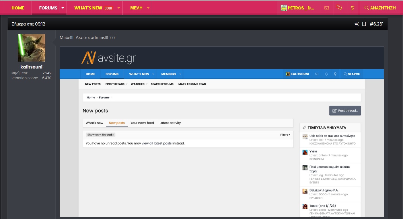Image resolution: width=403 pixels, height=219 pixels.
Task: Open the kalitsouni username link under the avatar
Action: [32, 67]
